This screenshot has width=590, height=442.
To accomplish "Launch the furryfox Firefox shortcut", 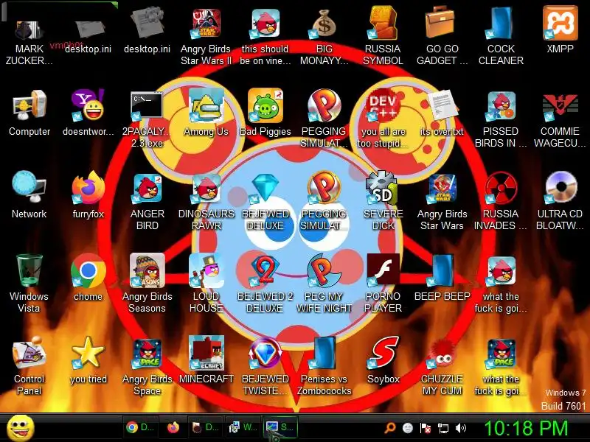I will (x=88, y=188).
